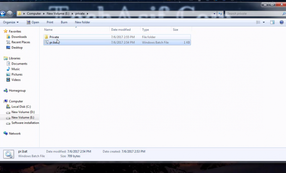Toggle the preview pane
Screen dimensions: 286x173
272,22
